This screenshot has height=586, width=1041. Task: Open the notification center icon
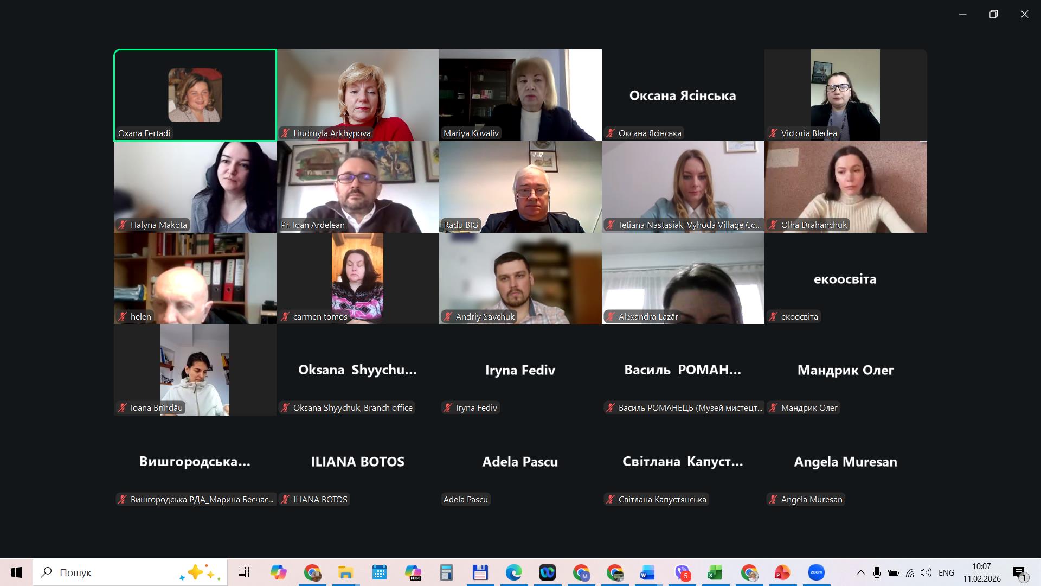(1019, 573)
